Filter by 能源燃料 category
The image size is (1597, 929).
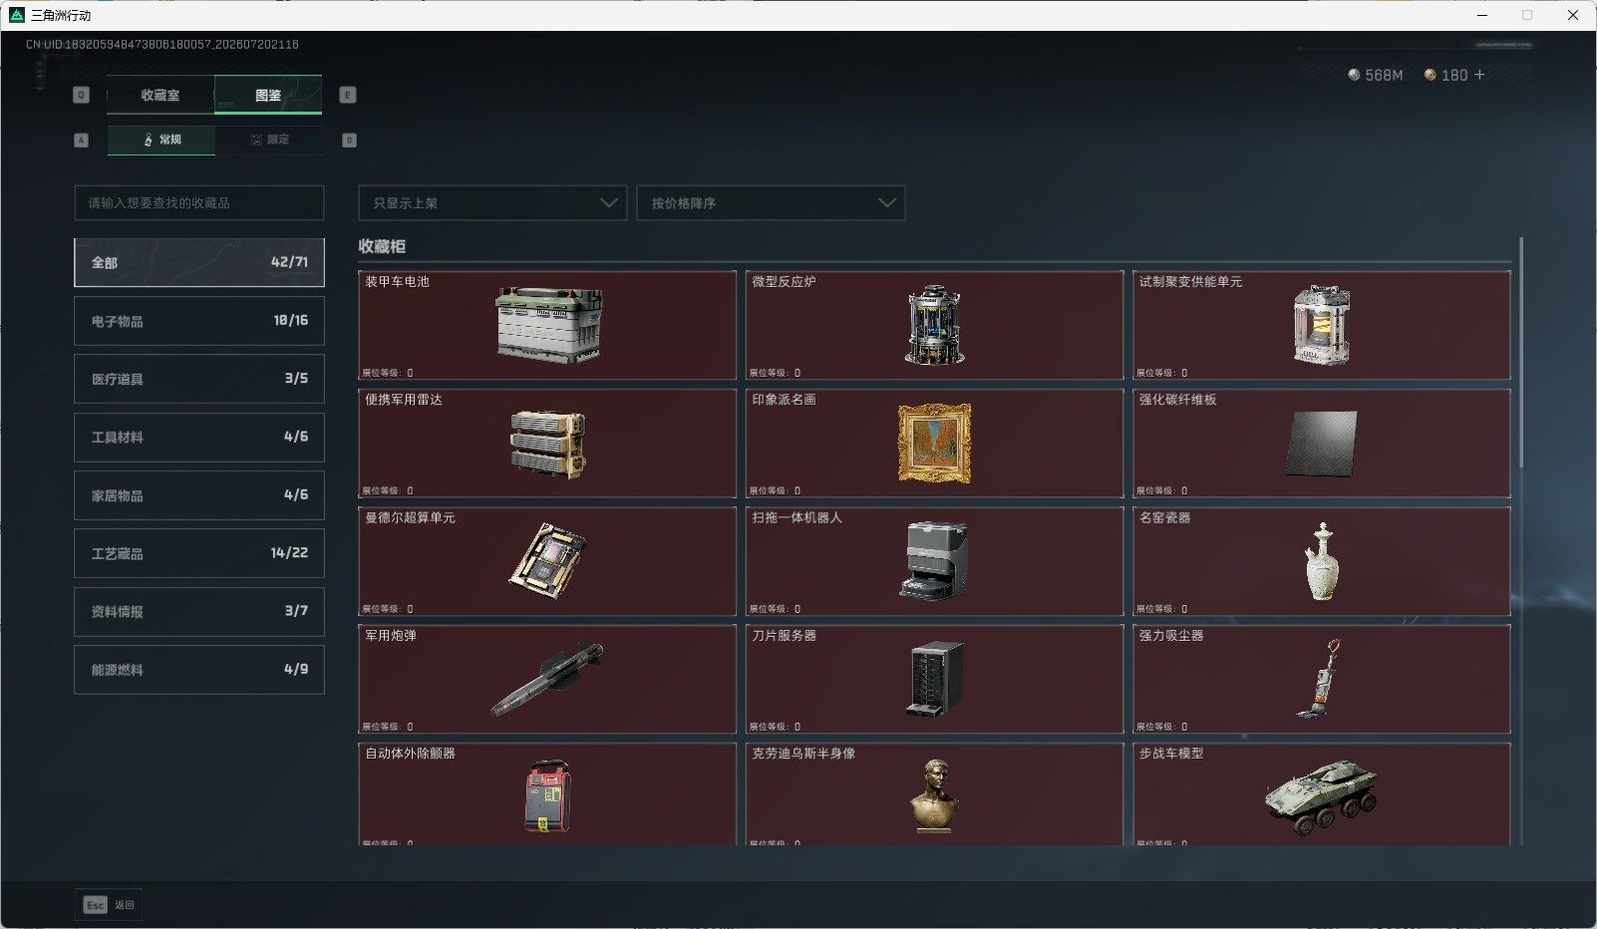tap(199, 670)
